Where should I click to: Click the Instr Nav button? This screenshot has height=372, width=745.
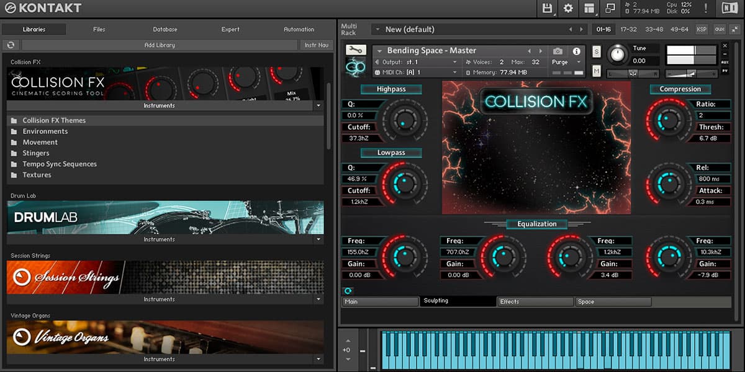pos(317,45)
